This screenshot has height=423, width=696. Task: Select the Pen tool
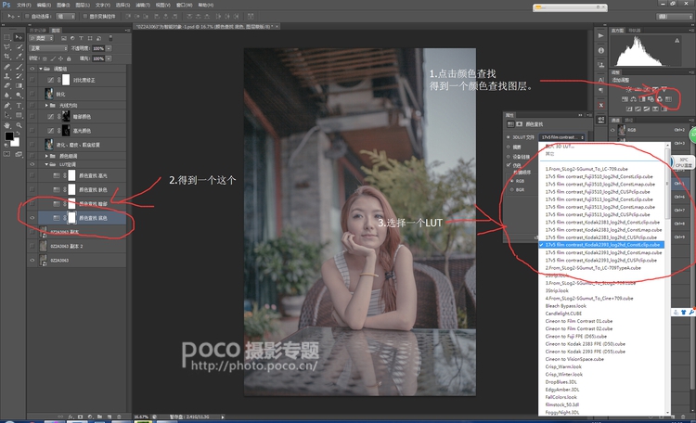[x=7, y=105]
